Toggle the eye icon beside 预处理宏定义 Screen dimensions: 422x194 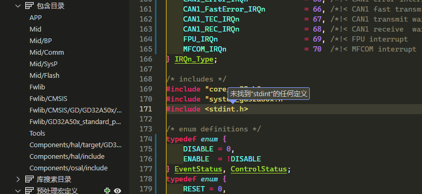pos(117,191)
